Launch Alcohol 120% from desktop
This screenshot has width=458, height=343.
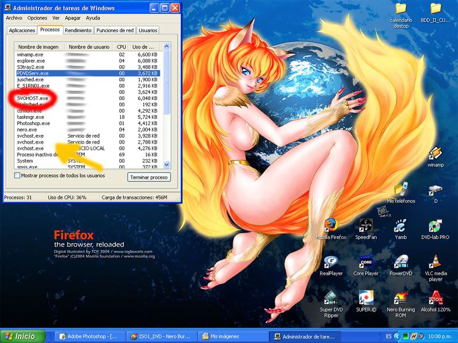coord(435,302)
